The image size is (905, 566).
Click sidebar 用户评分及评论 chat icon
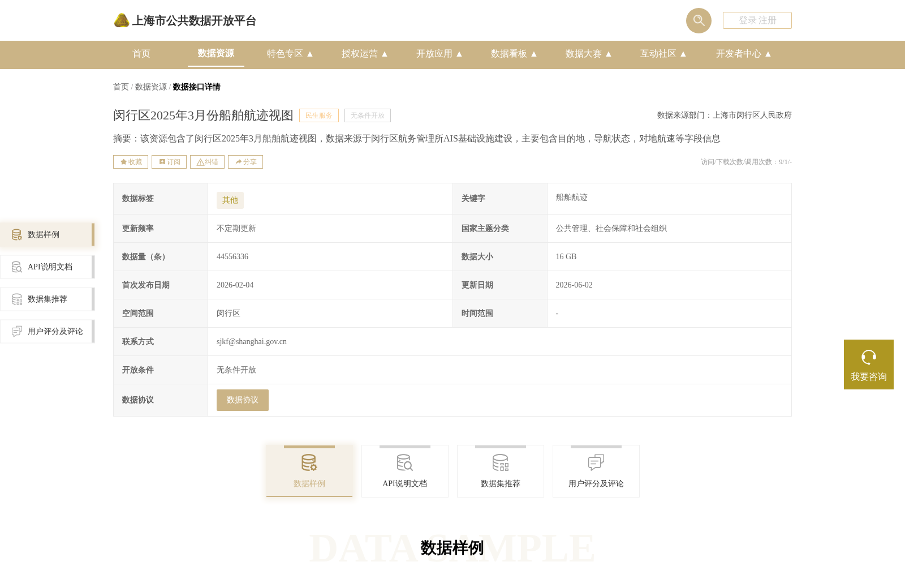[17, 332]
